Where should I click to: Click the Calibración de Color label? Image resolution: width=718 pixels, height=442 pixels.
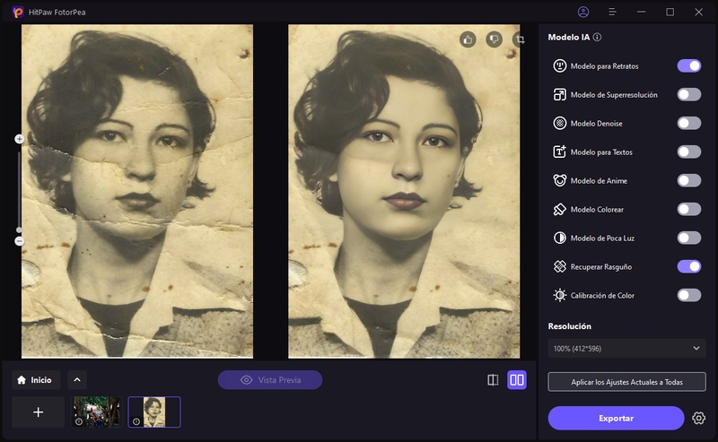click(x=602, y=296)
